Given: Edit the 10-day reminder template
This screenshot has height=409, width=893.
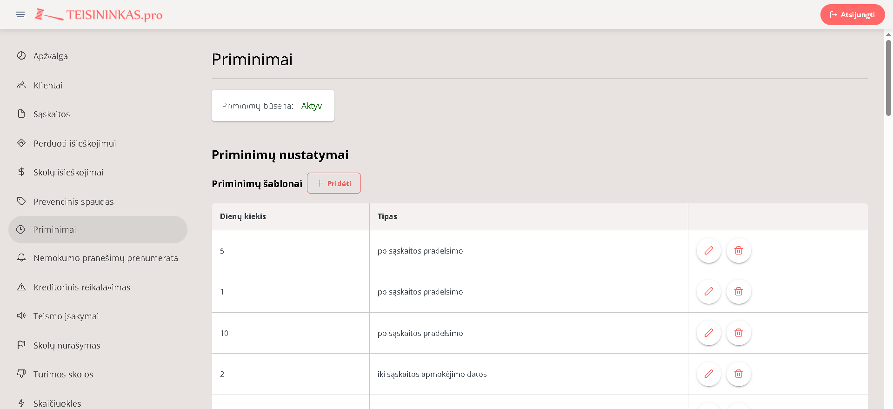Looking at the screenshot, I should [x=708, y=333].
